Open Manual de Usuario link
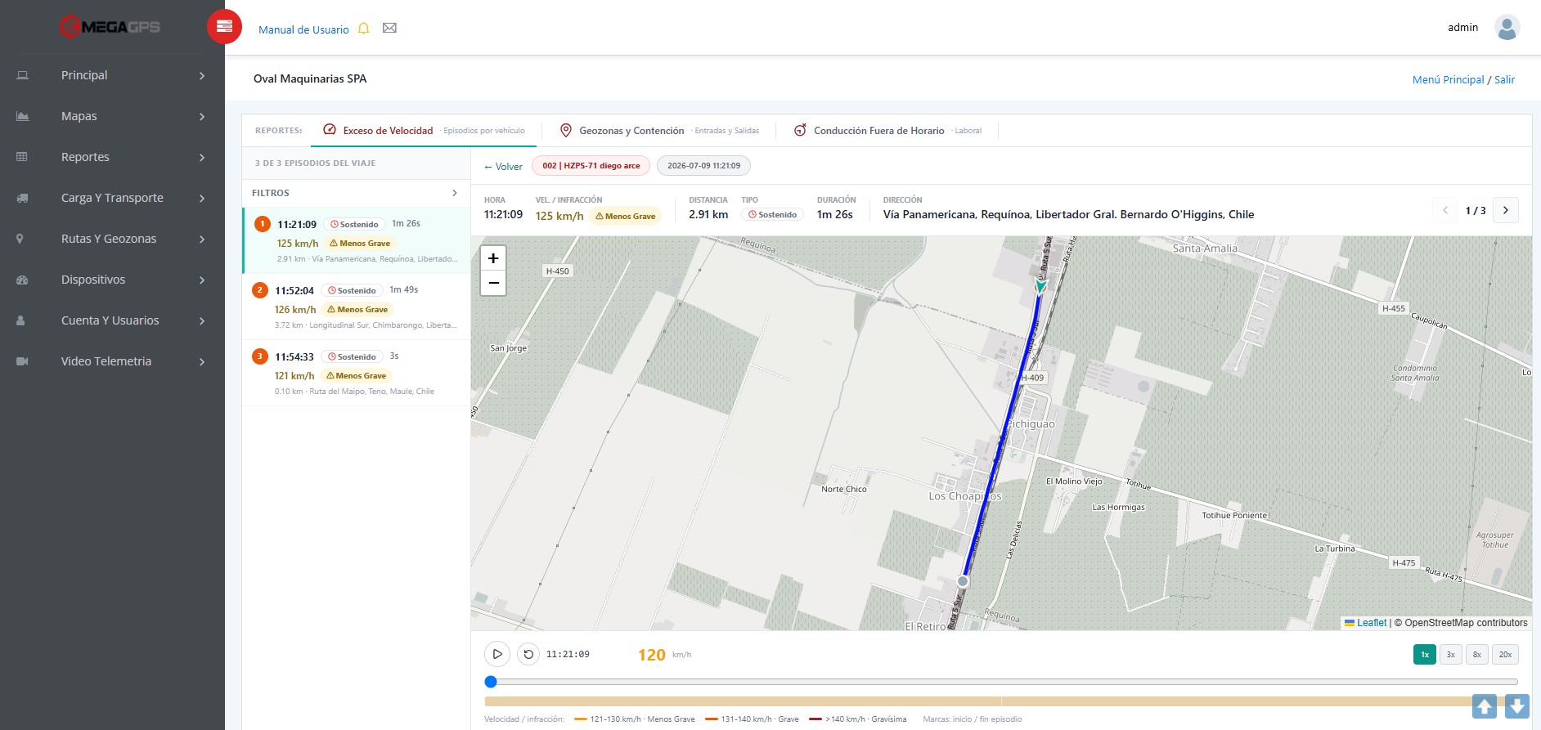 pyautogui.click(x=303, y=29)
